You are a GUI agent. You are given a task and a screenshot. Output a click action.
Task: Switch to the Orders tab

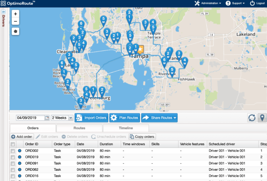pos(33,128)
